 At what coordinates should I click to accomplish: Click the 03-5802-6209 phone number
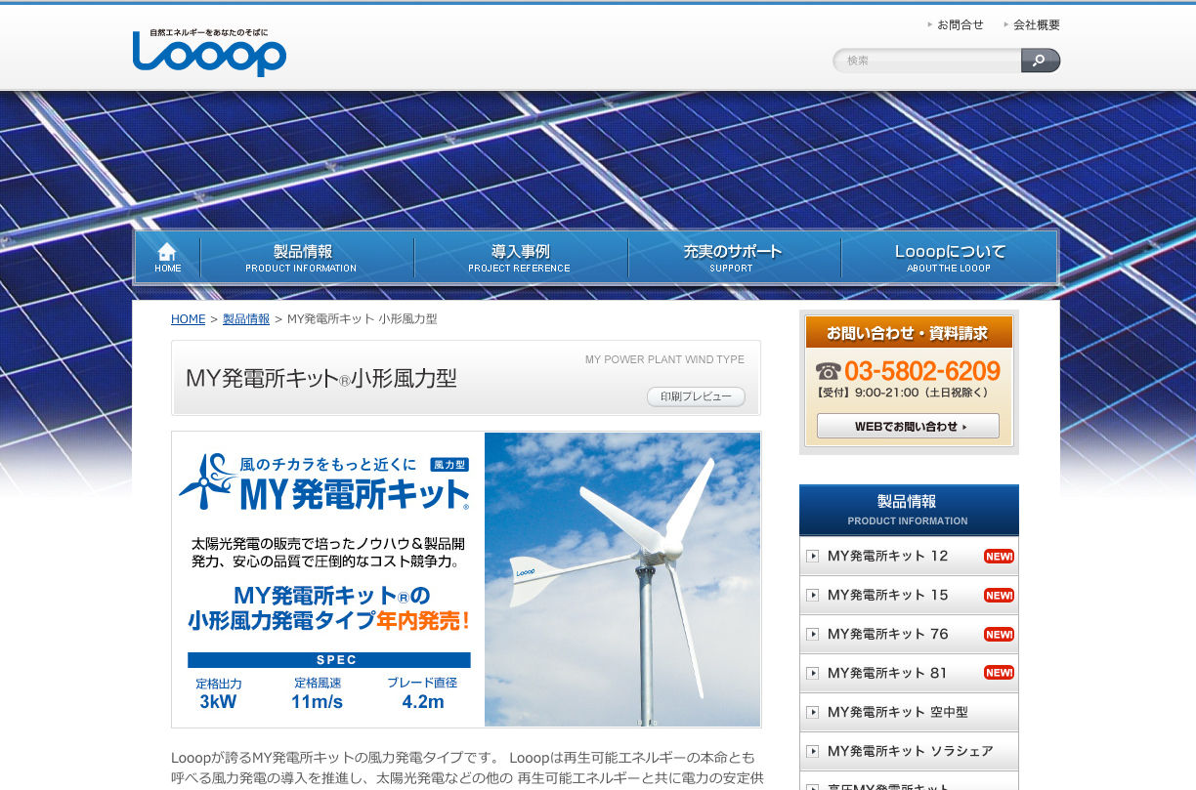pos(922,371)
